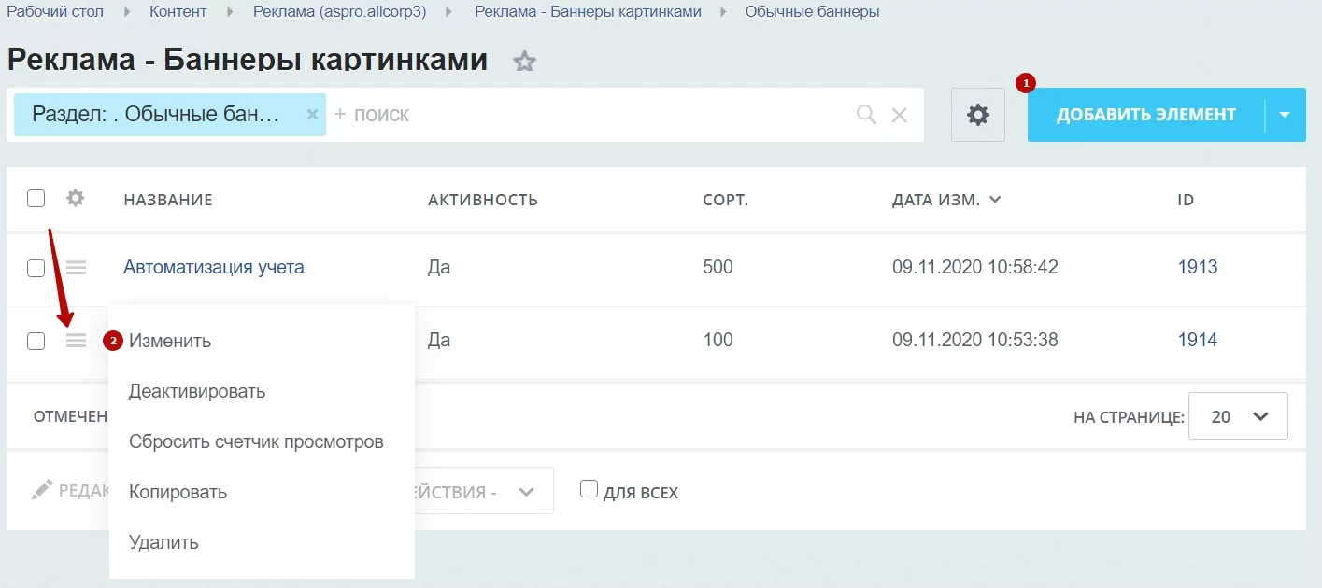1322x588 pixels.
Task: Expand breadcrumb arrow after Рабочий стол
Action: pyautogui.click(x=127, y=13)
